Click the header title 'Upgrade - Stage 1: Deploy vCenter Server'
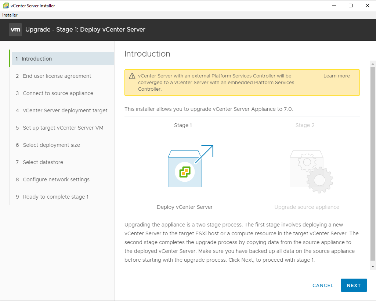 (85, 29)
